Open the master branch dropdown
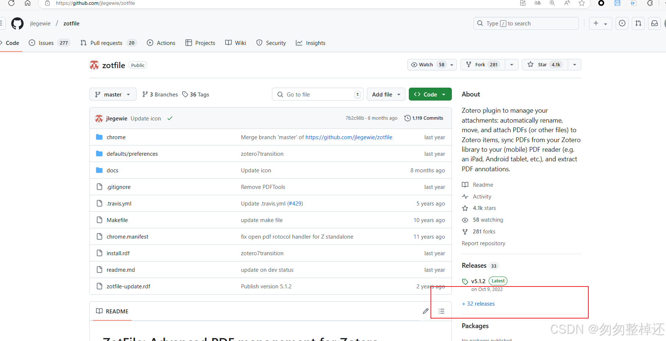This screenshot has width=666, height=341. [113, 94]
